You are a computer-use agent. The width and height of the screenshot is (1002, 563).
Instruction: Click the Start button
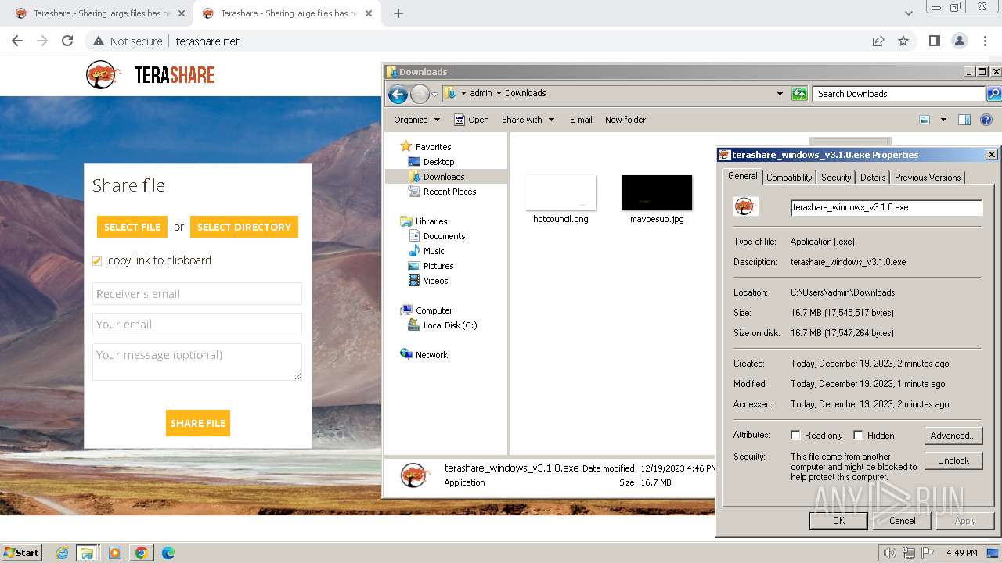click(21, 552)
